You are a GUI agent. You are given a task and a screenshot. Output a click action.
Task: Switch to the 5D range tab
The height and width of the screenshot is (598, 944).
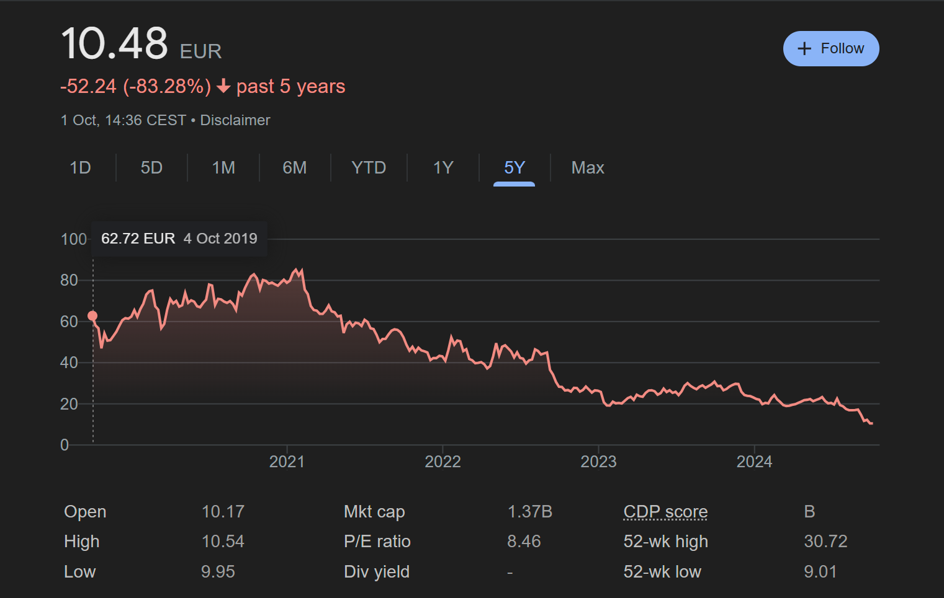(151, 168)
